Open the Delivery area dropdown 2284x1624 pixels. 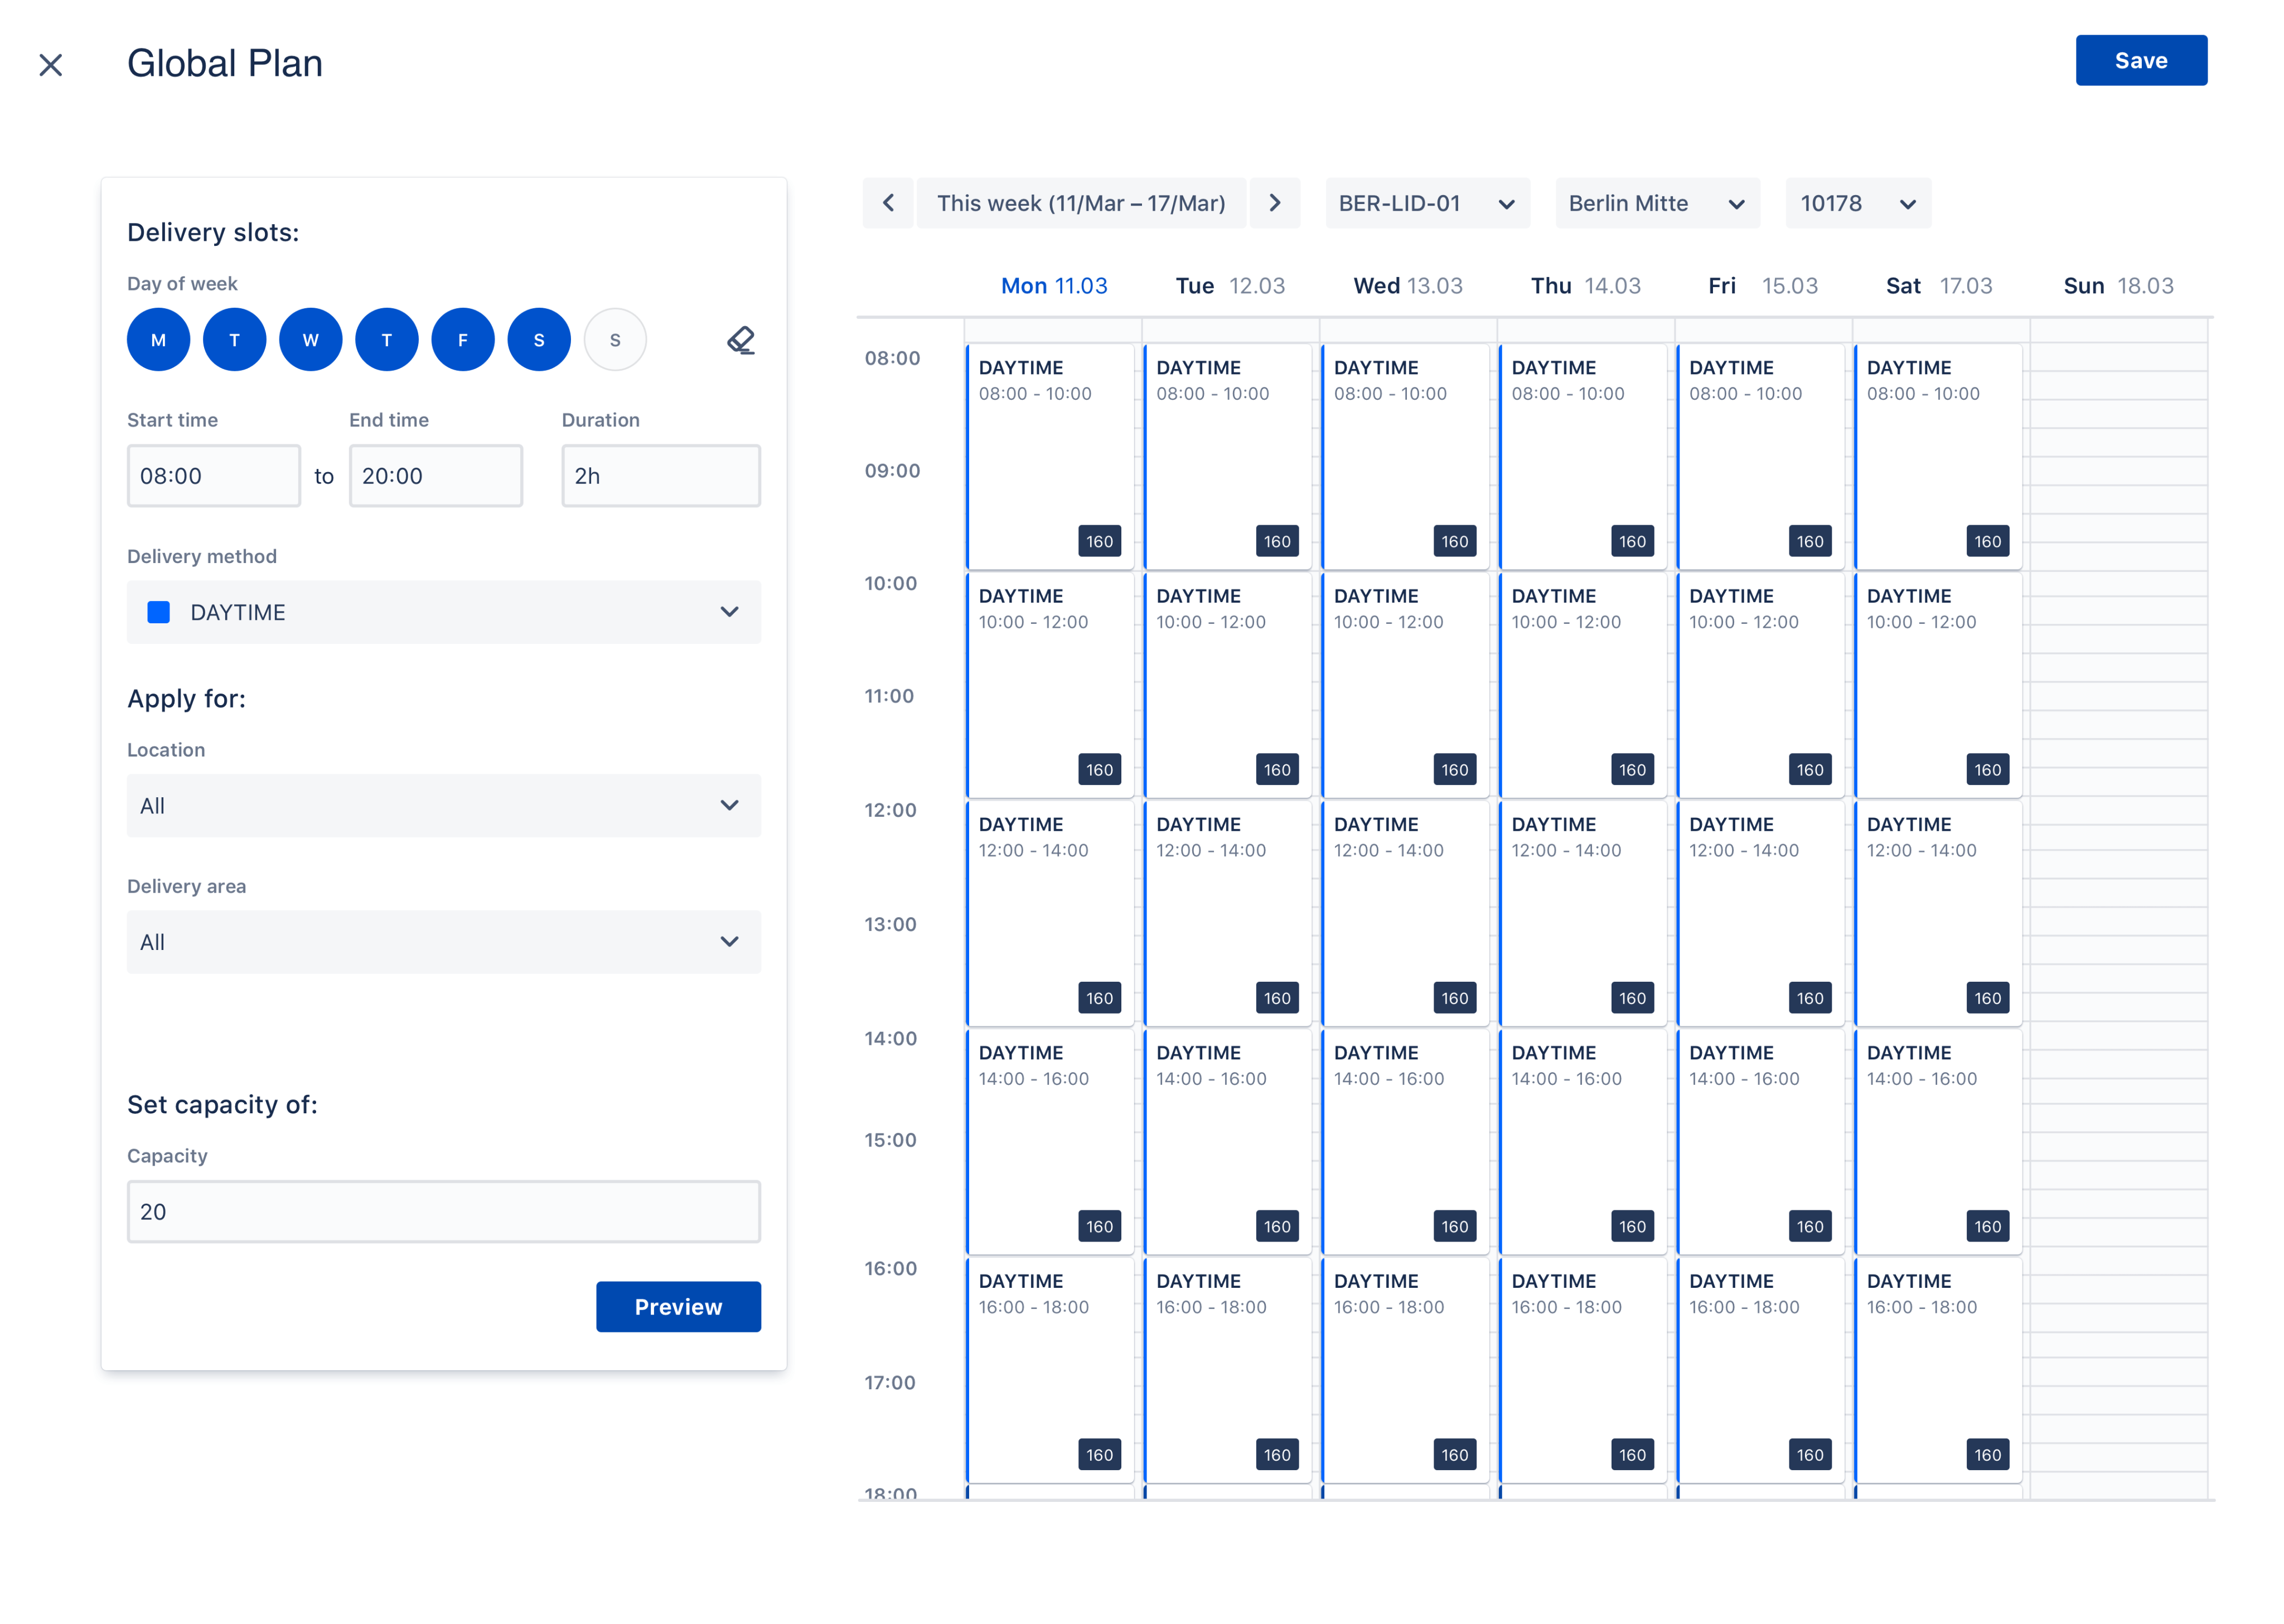point(443,942)
